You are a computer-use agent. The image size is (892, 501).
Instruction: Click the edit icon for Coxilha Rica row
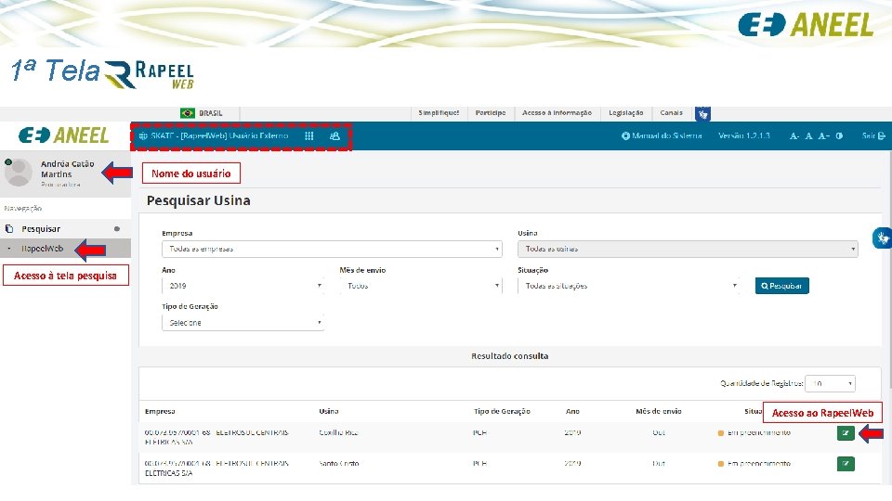846,433
